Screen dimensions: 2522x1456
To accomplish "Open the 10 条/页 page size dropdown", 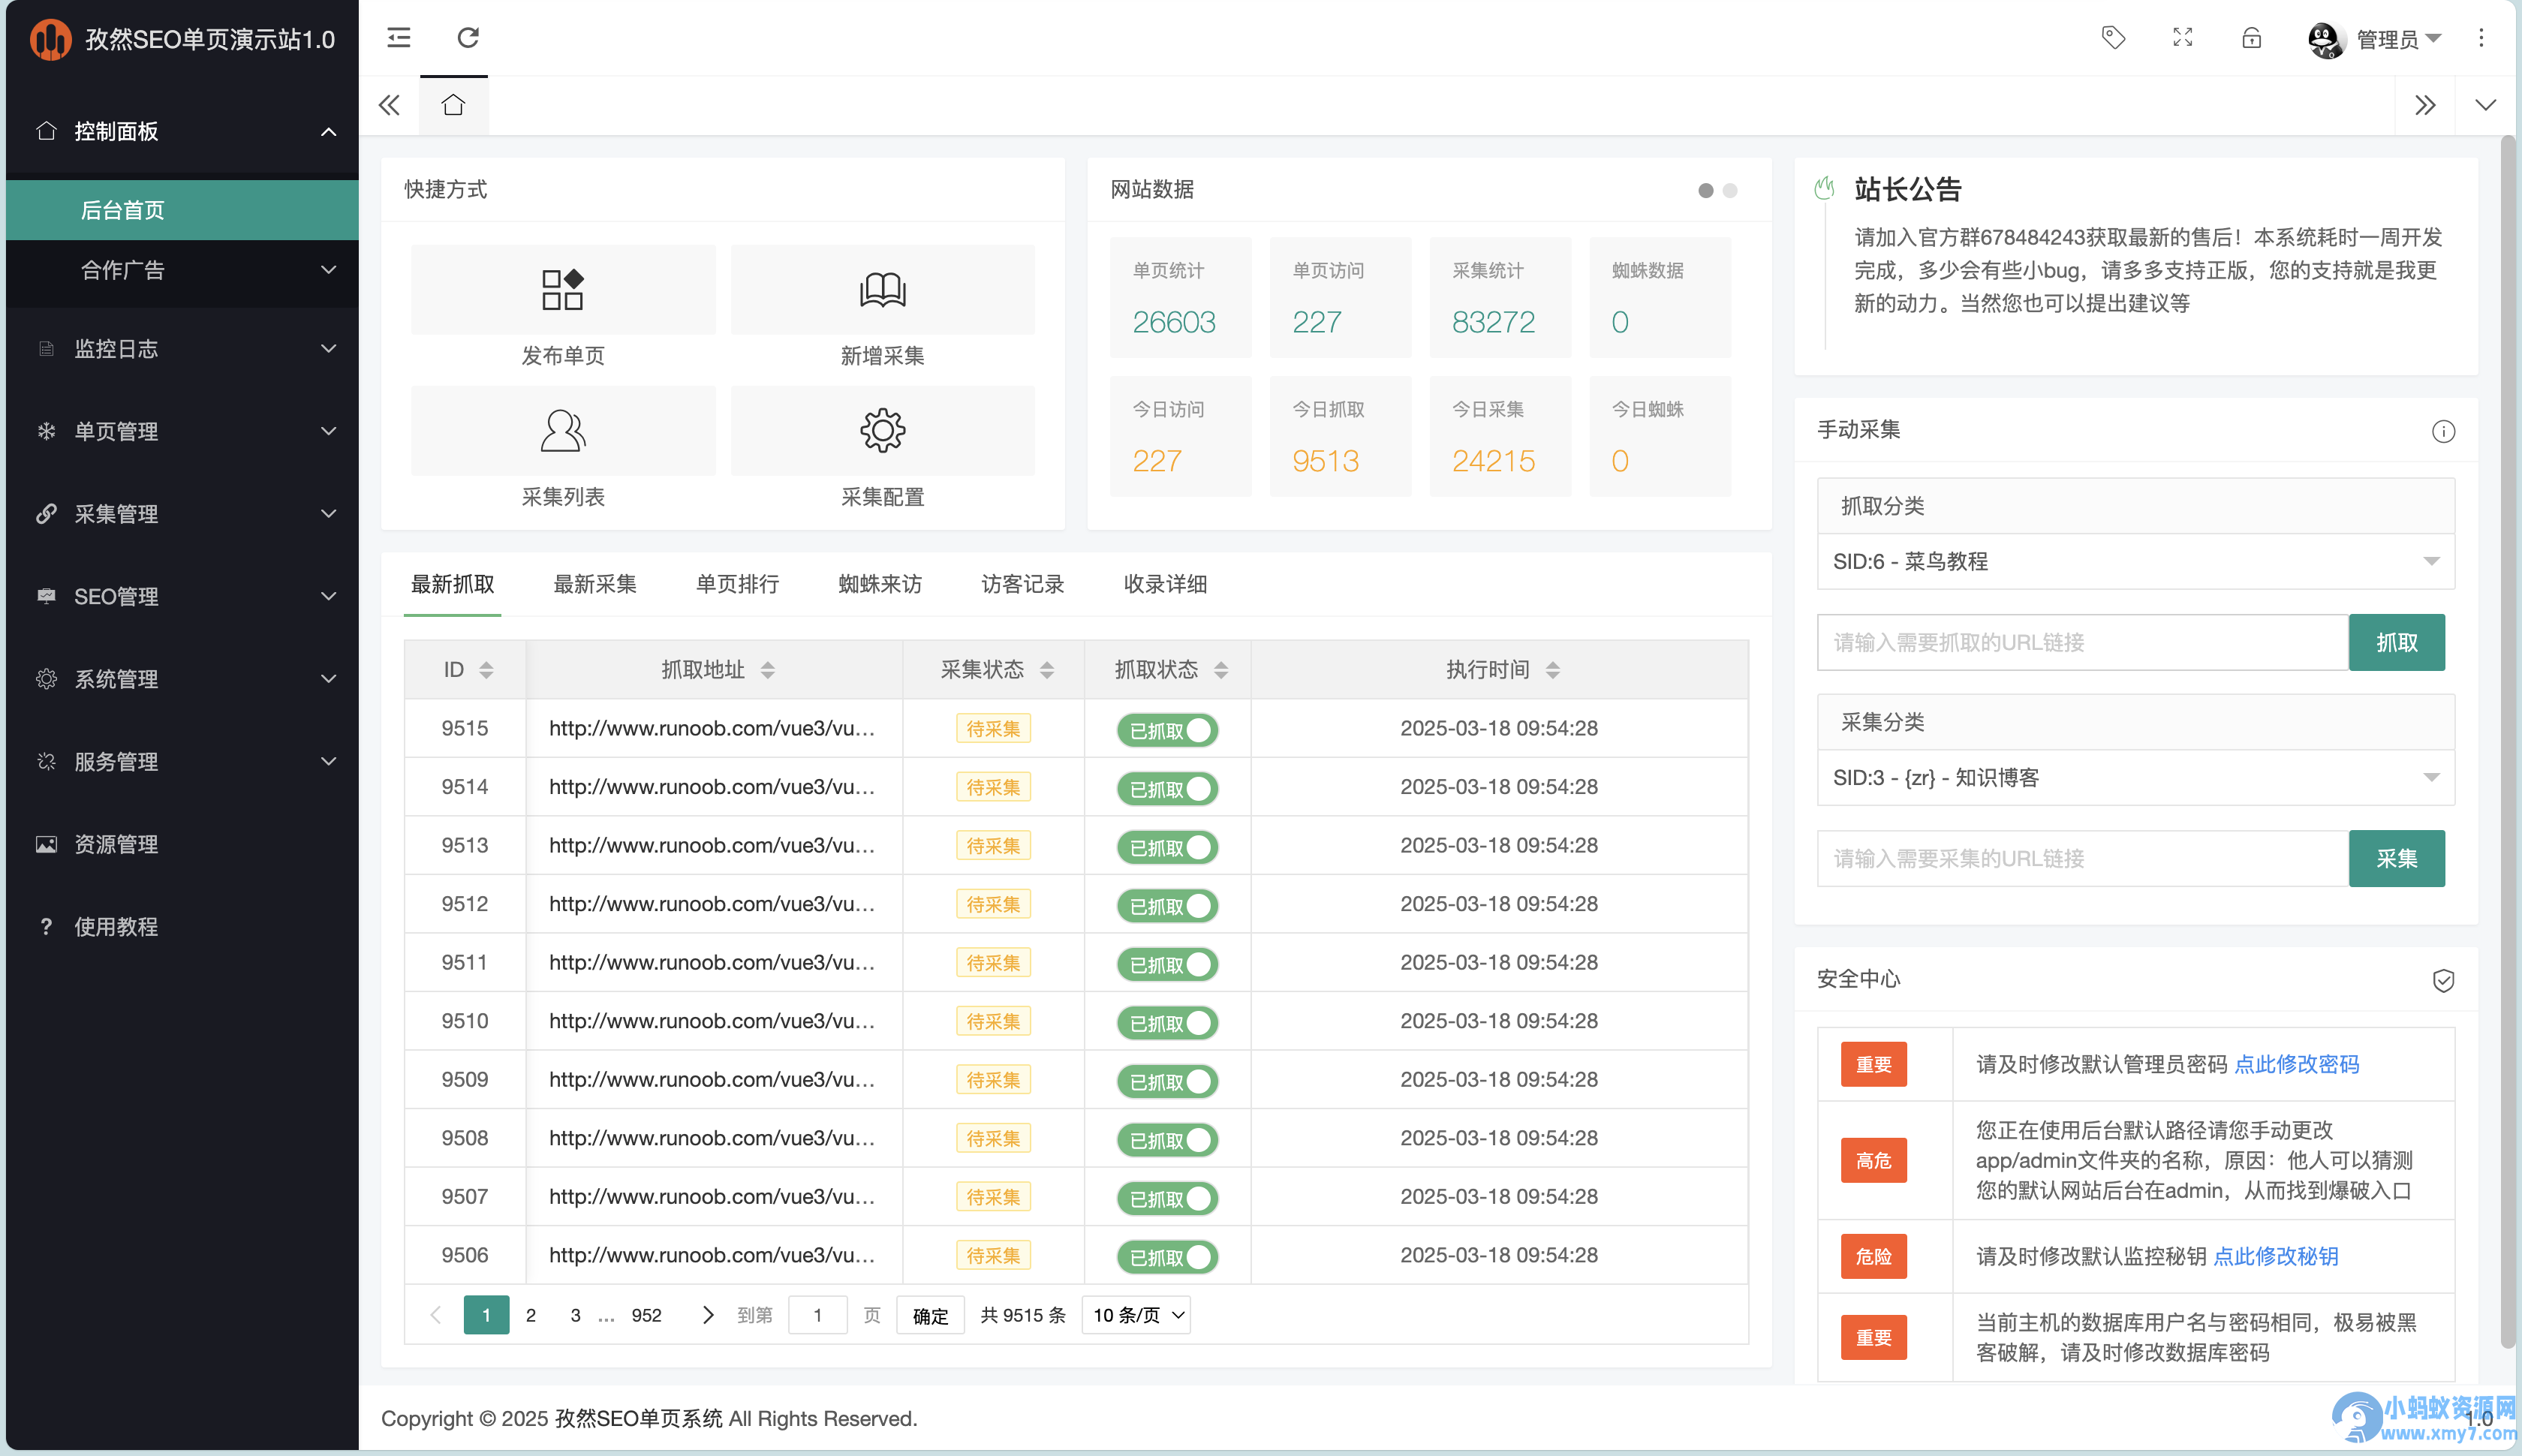I will [1135, 1315].
